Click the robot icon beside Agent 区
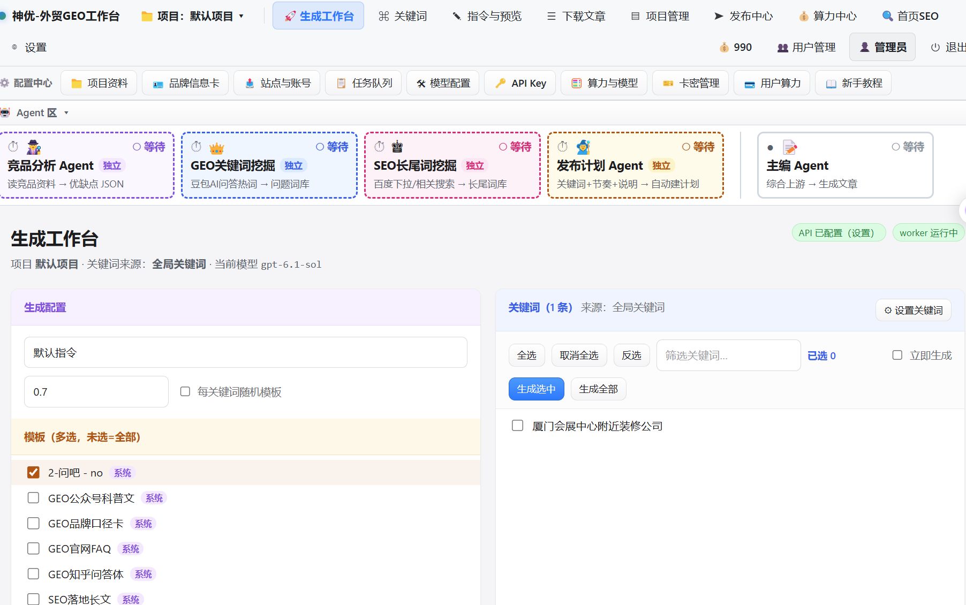The width and height of the screenshot is (966, 605). point(5,112)
